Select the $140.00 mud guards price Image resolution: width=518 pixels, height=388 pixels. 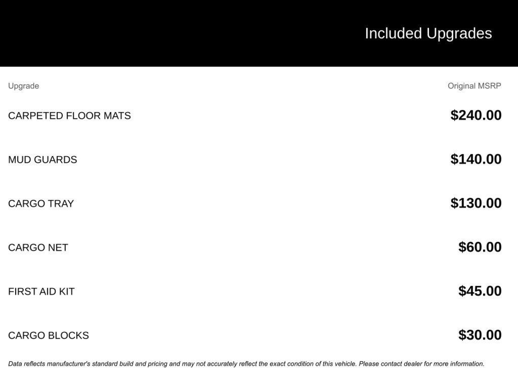tap(476, 159)
